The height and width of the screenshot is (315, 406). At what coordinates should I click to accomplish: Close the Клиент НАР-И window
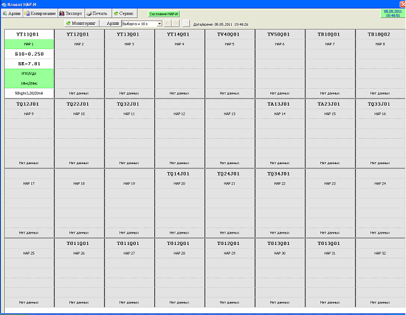(x=402, y=4)
